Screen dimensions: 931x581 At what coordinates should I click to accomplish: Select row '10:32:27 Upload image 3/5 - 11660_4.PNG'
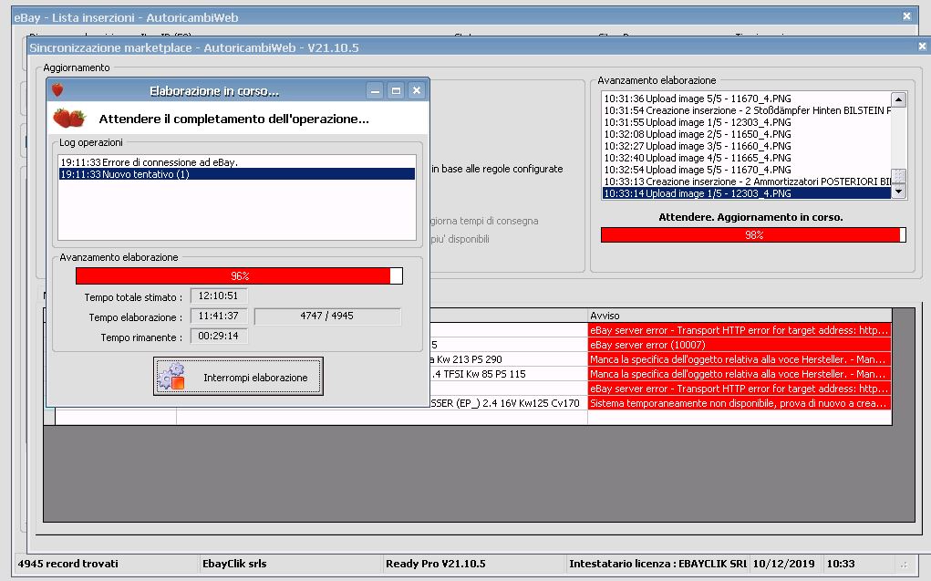[746, 146]
